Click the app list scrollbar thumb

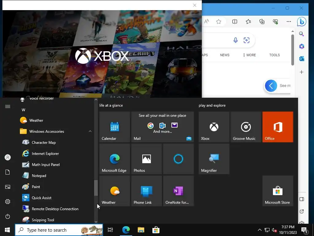click(x=96, y=188)
